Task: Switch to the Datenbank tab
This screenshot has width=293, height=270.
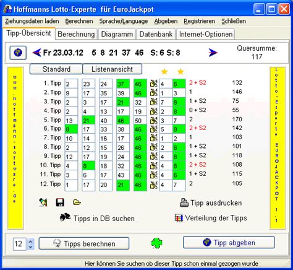Action: (156, 34)
